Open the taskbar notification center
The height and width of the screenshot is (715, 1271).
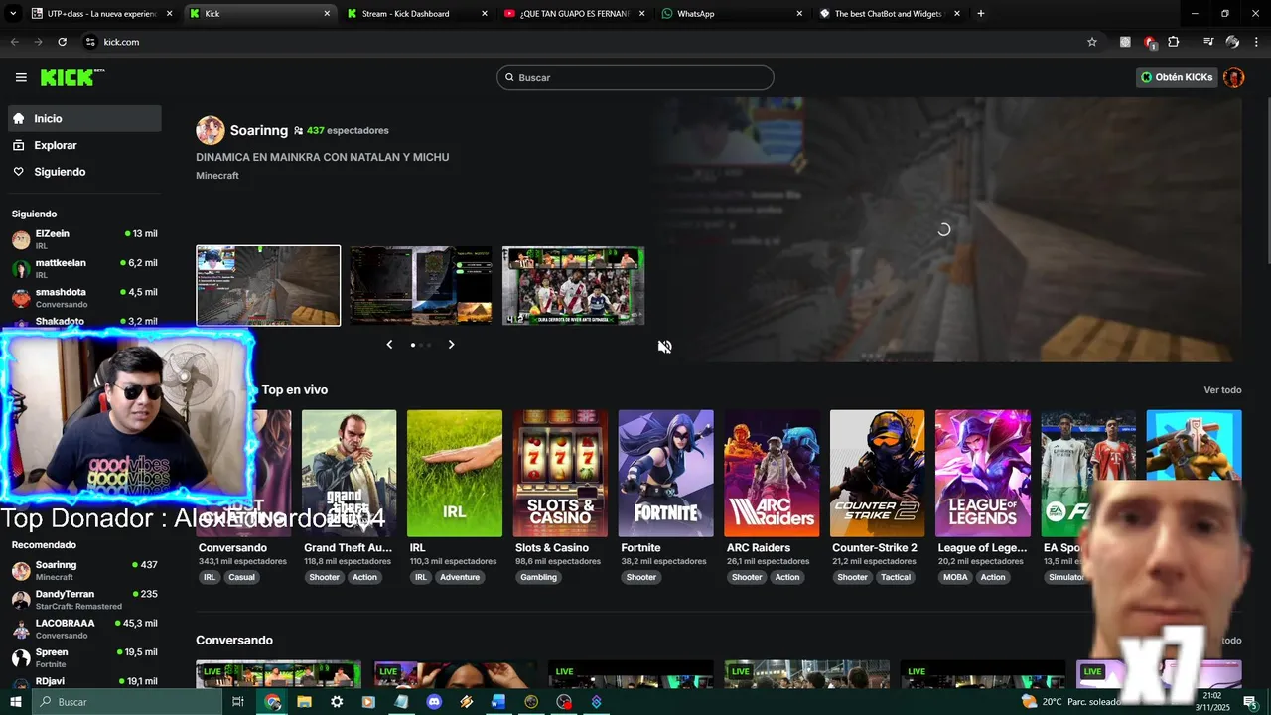click(1250, 702)
